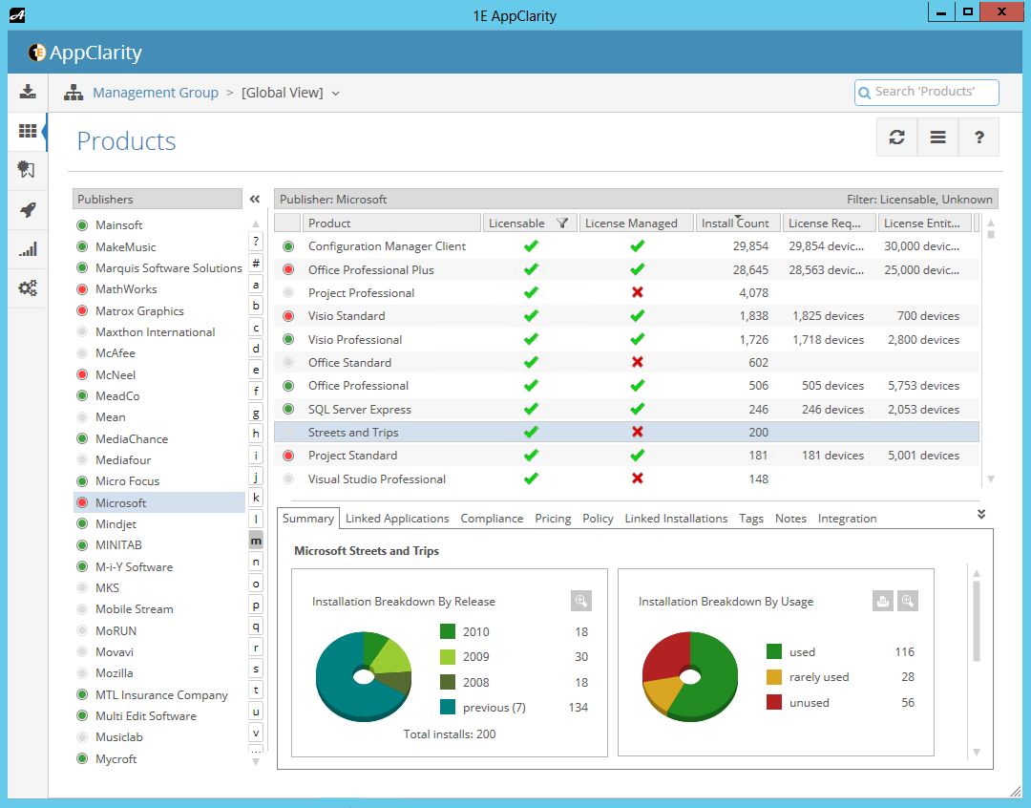
Task: Click the download icon in left sidebar
Action: (28, 92)
